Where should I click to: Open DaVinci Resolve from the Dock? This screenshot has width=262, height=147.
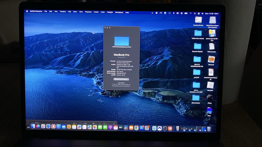(x=126, y=128)
